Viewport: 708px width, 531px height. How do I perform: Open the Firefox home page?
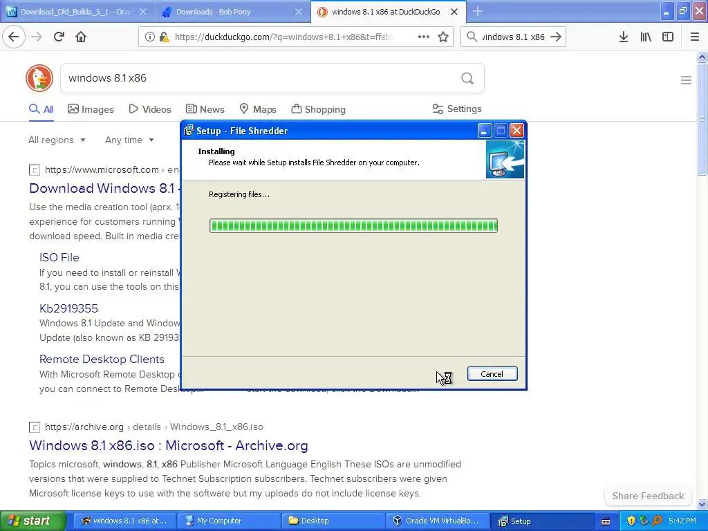coord(81,37)
